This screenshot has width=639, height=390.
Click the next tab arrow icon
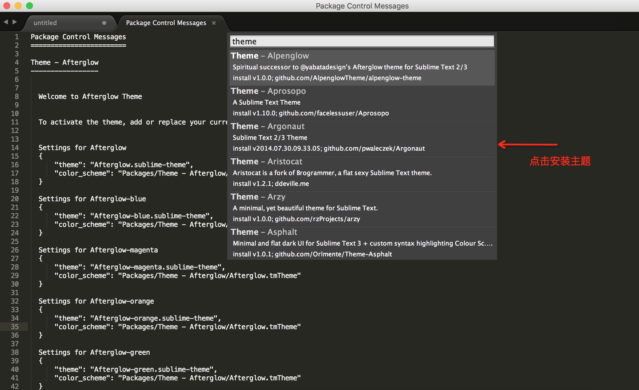15,22
